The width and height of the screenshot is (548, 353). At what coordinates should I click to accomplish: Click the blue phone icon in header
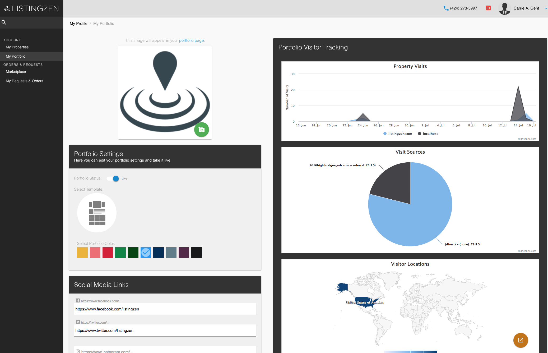pos(446,8)
